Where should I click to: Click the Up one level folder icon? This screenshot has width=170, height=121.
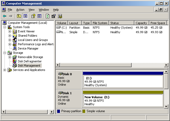pos(19,16)
